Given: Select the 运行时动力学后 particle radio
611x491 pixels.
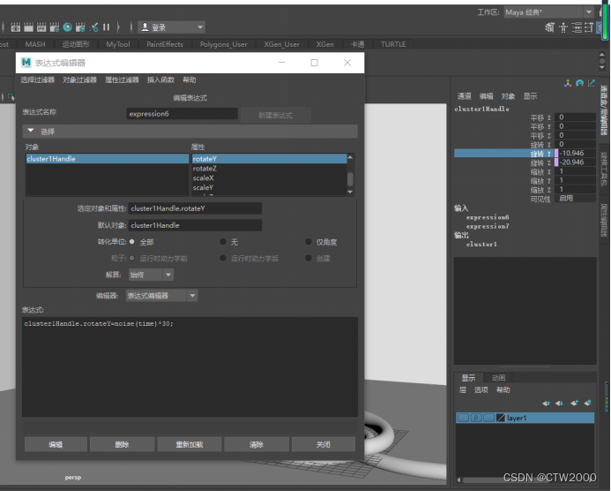Looking at the screenshot, I should point(223,258).
